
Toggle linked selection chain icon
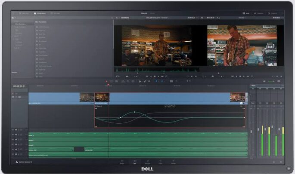(x=145, y=81)
